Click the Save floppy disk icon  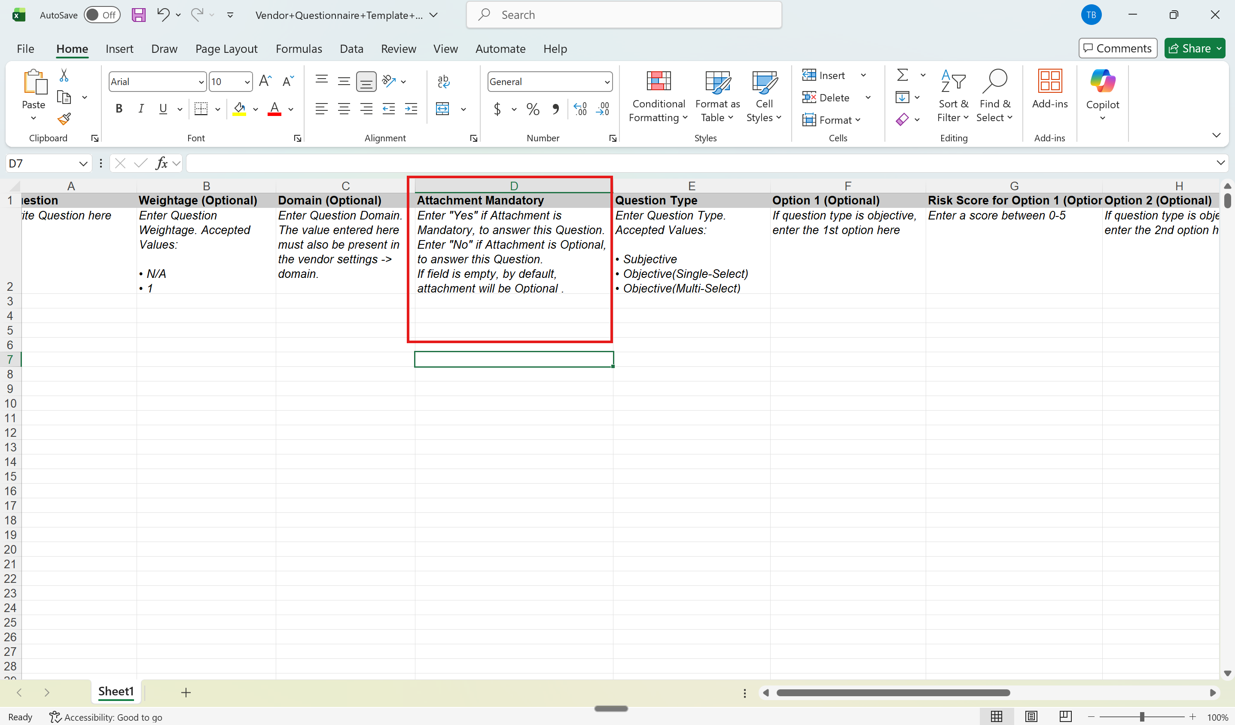pos(139,15)
